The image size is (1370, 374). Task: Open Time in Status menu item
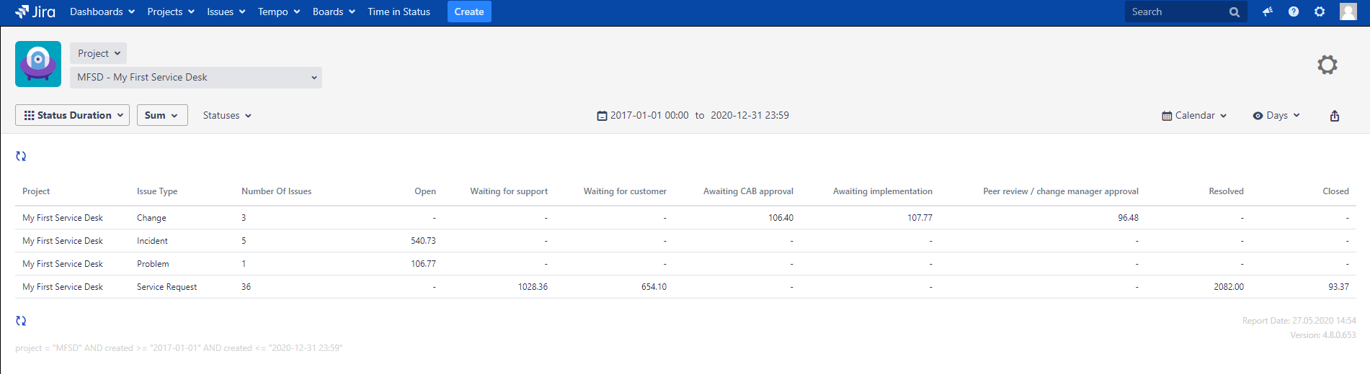(x=399, y=12)
